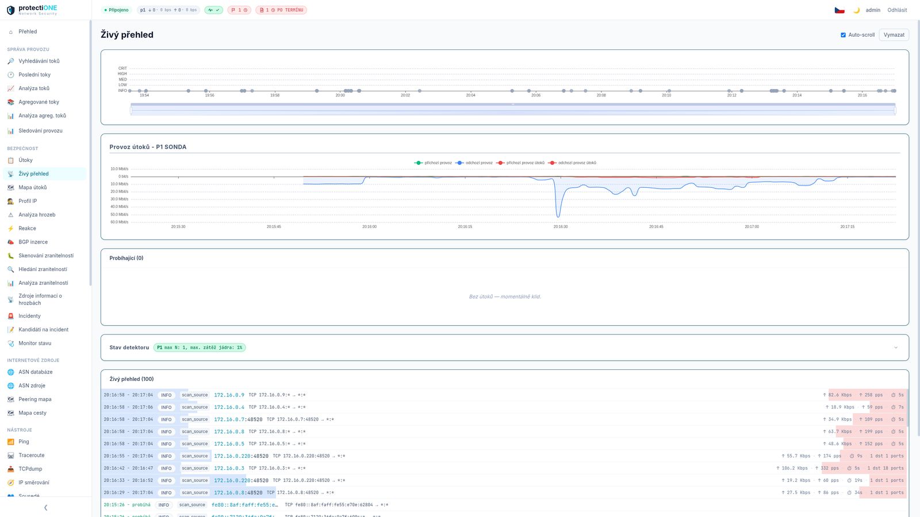920x517 pixels.
Task: Select the Incidenty siren icon
Action: [10, 316]
